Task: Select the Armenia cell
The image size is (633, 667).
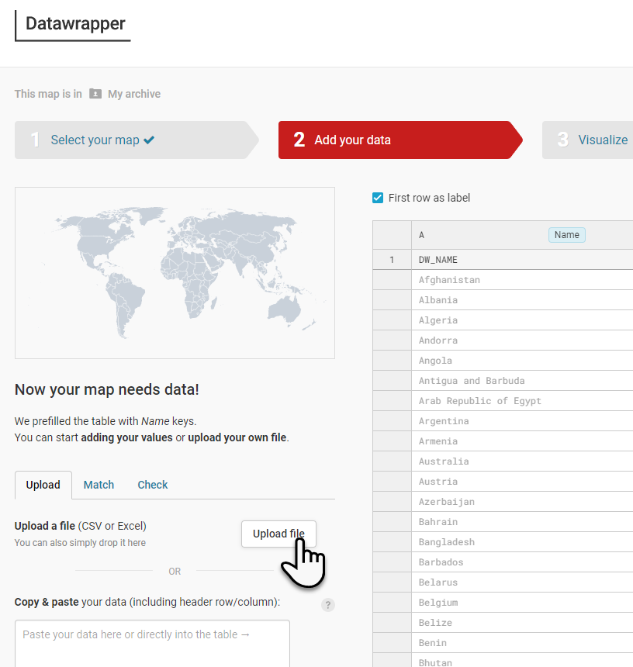Action: [x=522, y=441]
